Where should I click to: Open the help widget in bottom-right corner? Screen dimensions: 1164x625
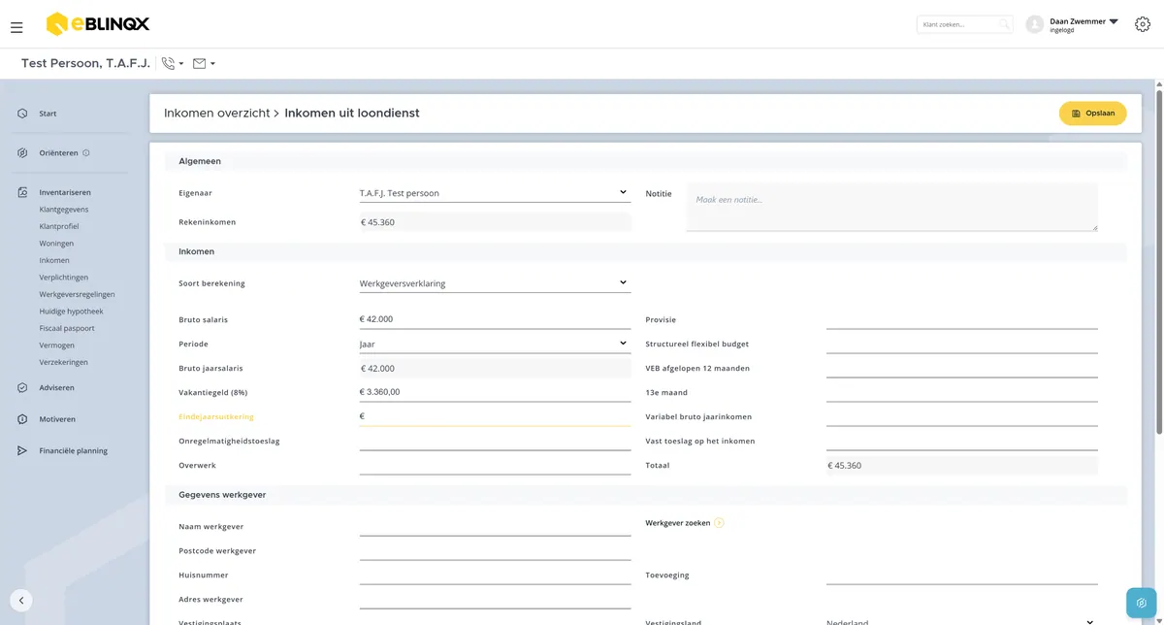coord(1142,603)
